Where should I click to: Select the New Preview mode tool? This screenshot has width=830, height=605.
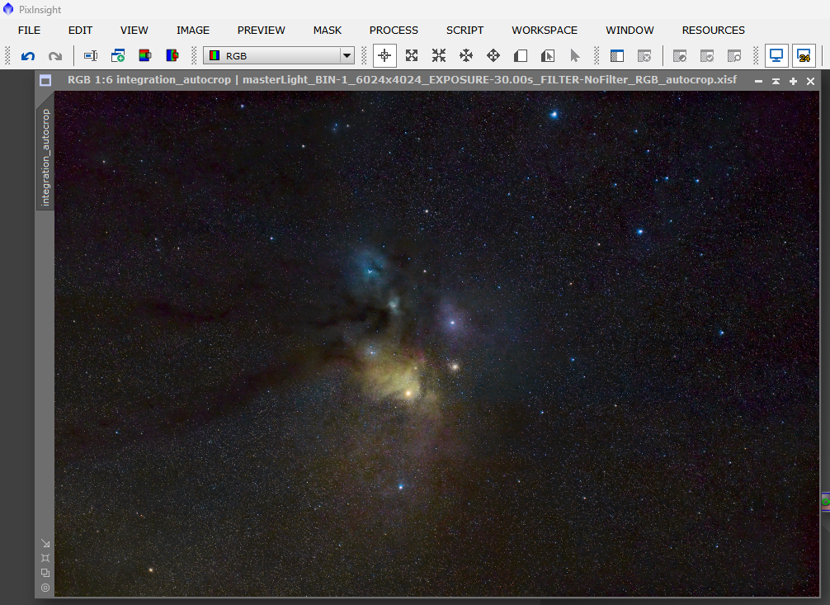point(521,55)
